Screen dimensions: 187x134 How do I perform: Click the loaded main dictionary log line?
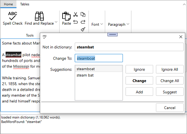point(31,117)
